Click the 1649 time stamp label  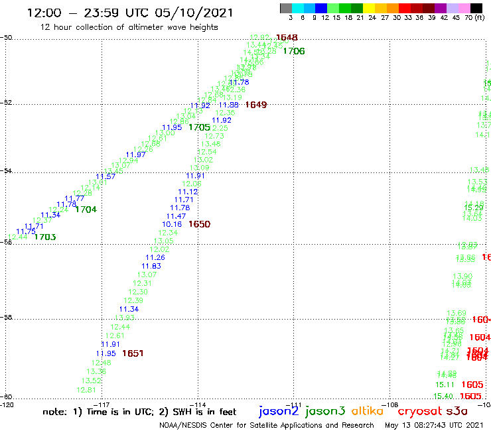(256, 105)
